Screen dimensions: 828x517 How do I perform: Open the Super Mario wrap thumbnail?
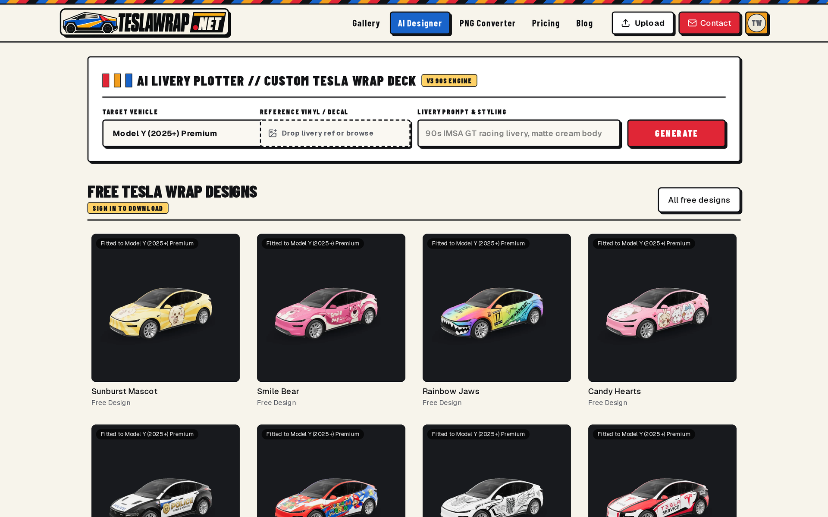pos(331,471)
